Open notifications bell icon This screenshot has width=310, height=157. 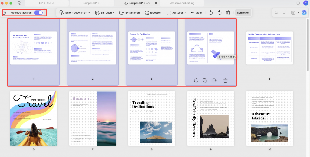tap(298, 3)
